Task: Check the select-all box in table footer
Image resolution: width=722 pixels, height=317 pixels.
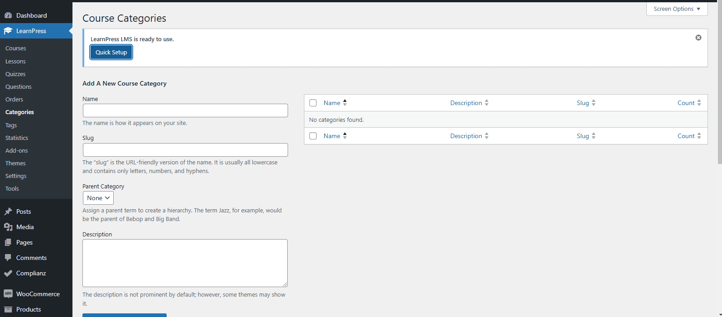Action: coord(313,136)
